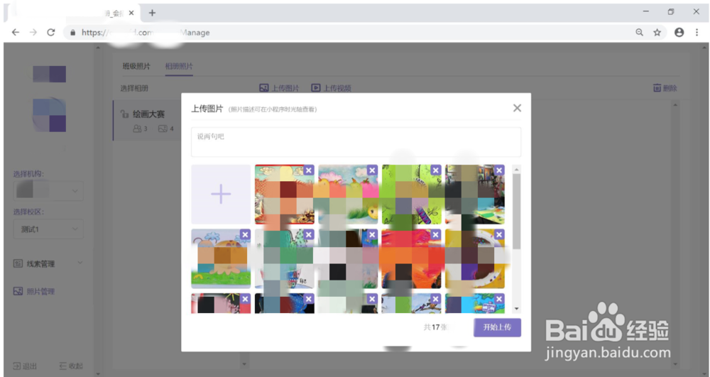Open the 选择机构 dropdown
710x377 pixels.
click(x=48, y=191)
